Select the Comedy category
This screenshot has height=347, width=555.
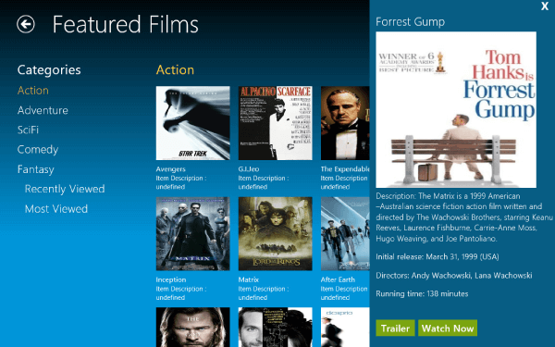pos(38,150)
